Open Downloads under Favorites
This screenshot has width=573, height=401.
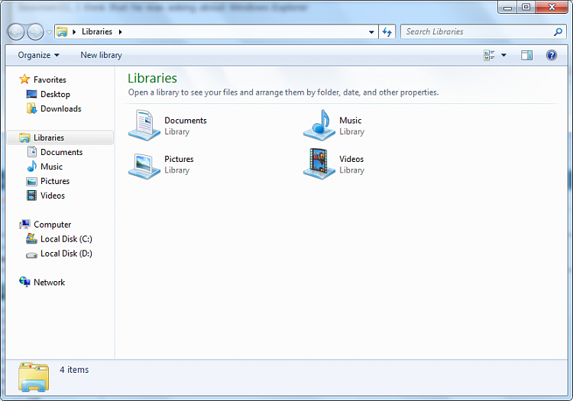pyautogui.click(x=60, y=108)
